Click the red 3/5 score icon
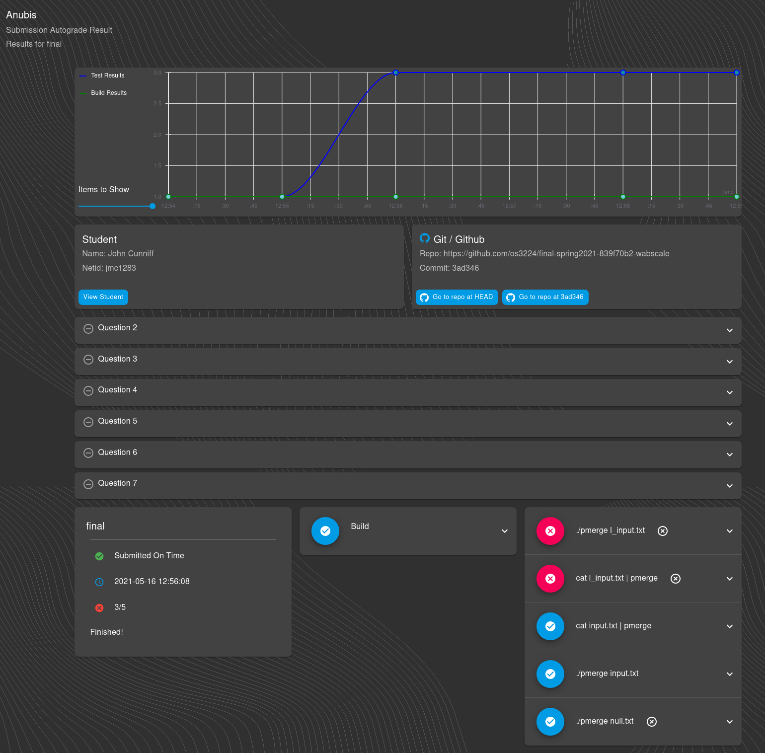This screenshot has width=765, height=753. point(99,607)
